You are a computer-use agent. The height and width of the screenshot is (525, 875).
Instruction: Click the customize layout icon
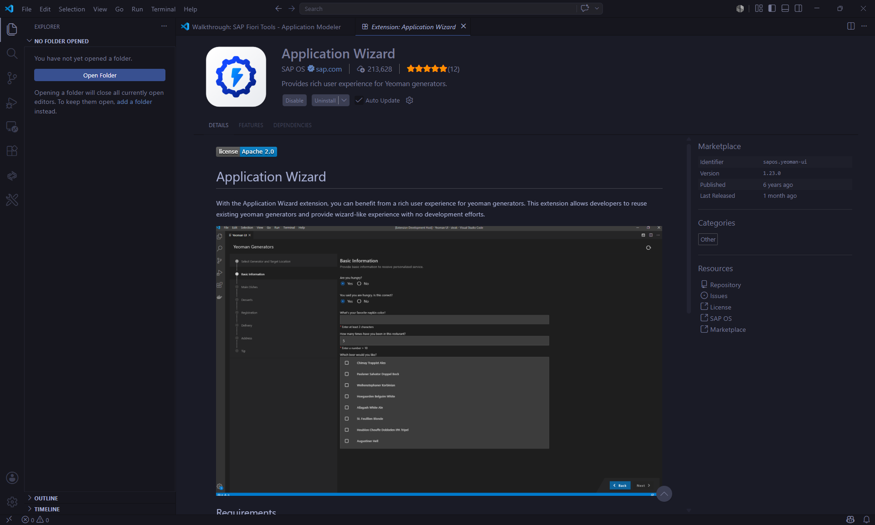pyautogui.click(x=758, y=8)
